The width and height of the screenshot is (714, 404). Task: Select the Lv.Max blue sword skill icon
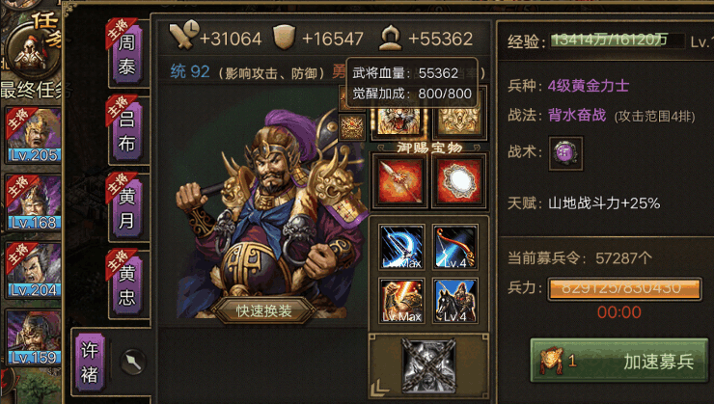402,247
